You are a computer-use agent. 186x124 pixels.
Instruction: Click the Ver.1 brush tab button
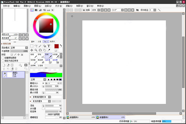point(46,41)
